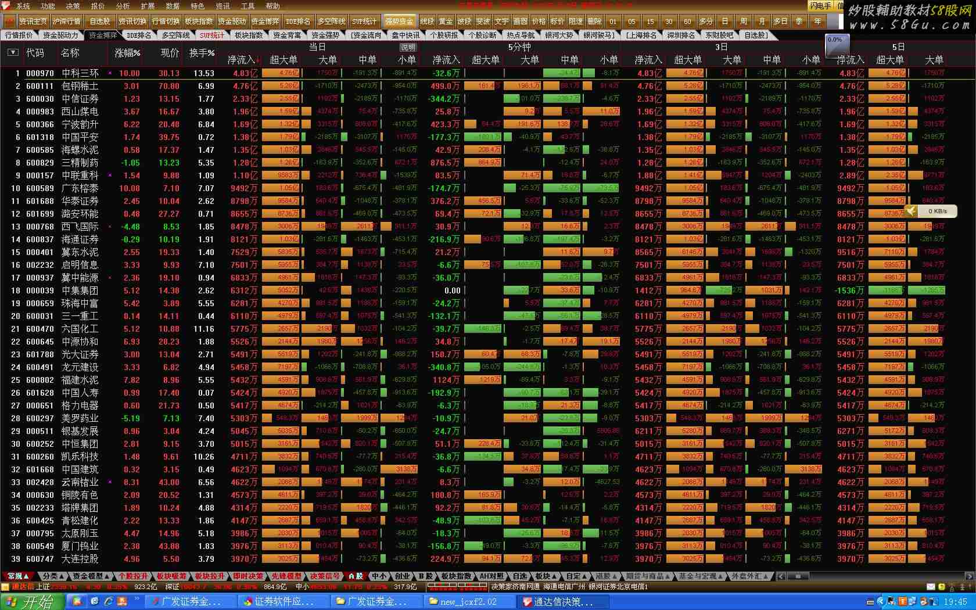Expand the 外盘外汇 bottom tab
This screenshot has height=610, width=976.
(749, 576)
